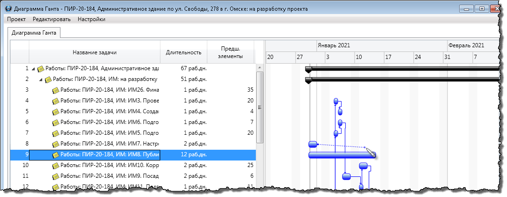Click the Длительность column header
507x197 pixels.
[x=184, y=52]
